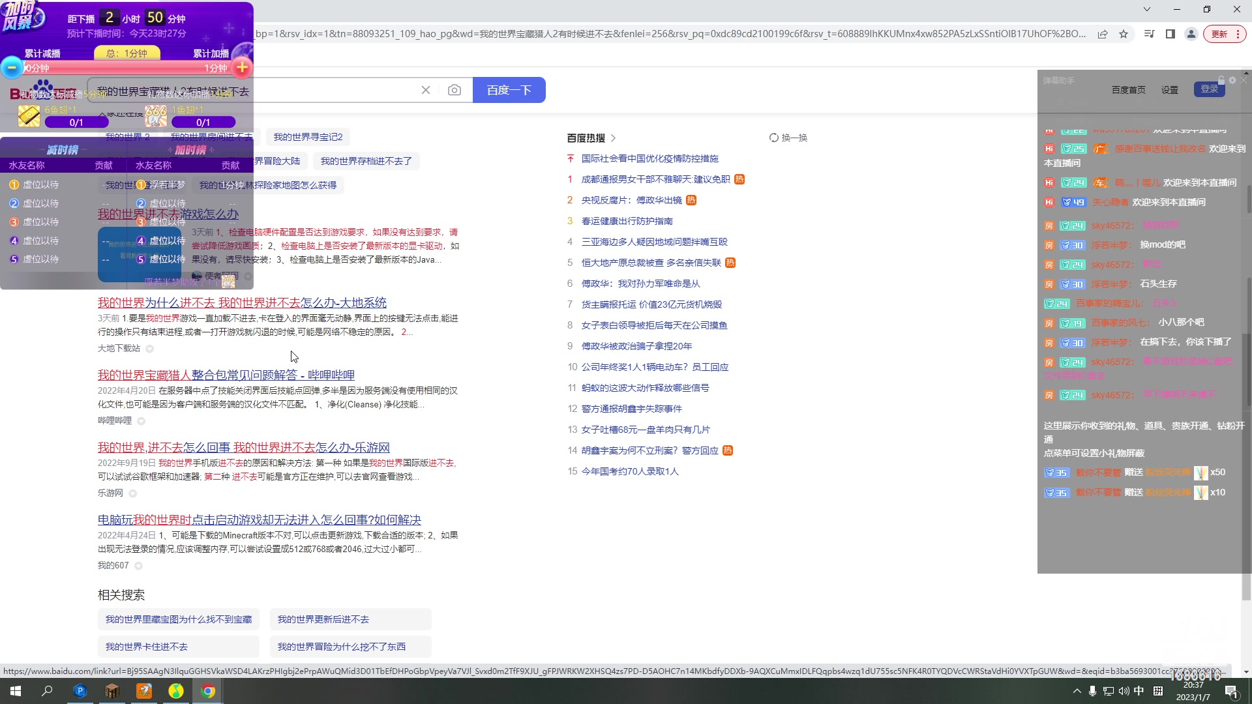Go to 百度首页 link

point(1129,90)
